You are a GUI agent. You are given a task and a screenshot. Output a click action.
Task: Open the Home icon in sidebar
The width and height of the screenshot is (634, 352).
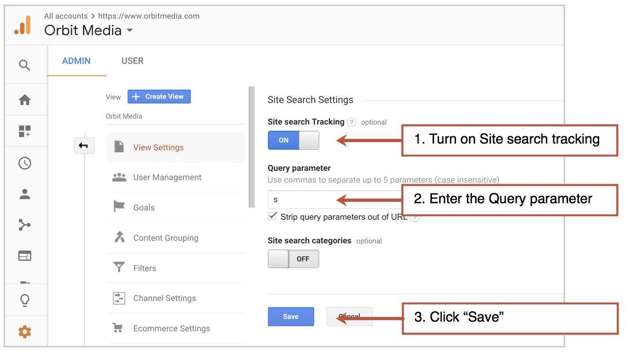point(25,100)
